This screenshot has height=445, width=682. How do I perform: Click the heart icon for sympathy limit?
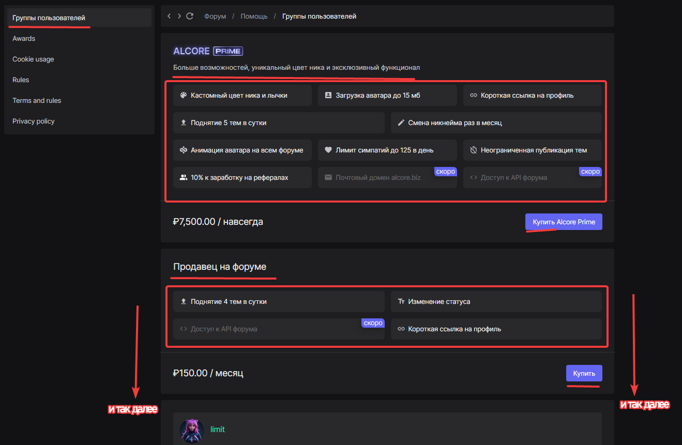coord(328,150)
